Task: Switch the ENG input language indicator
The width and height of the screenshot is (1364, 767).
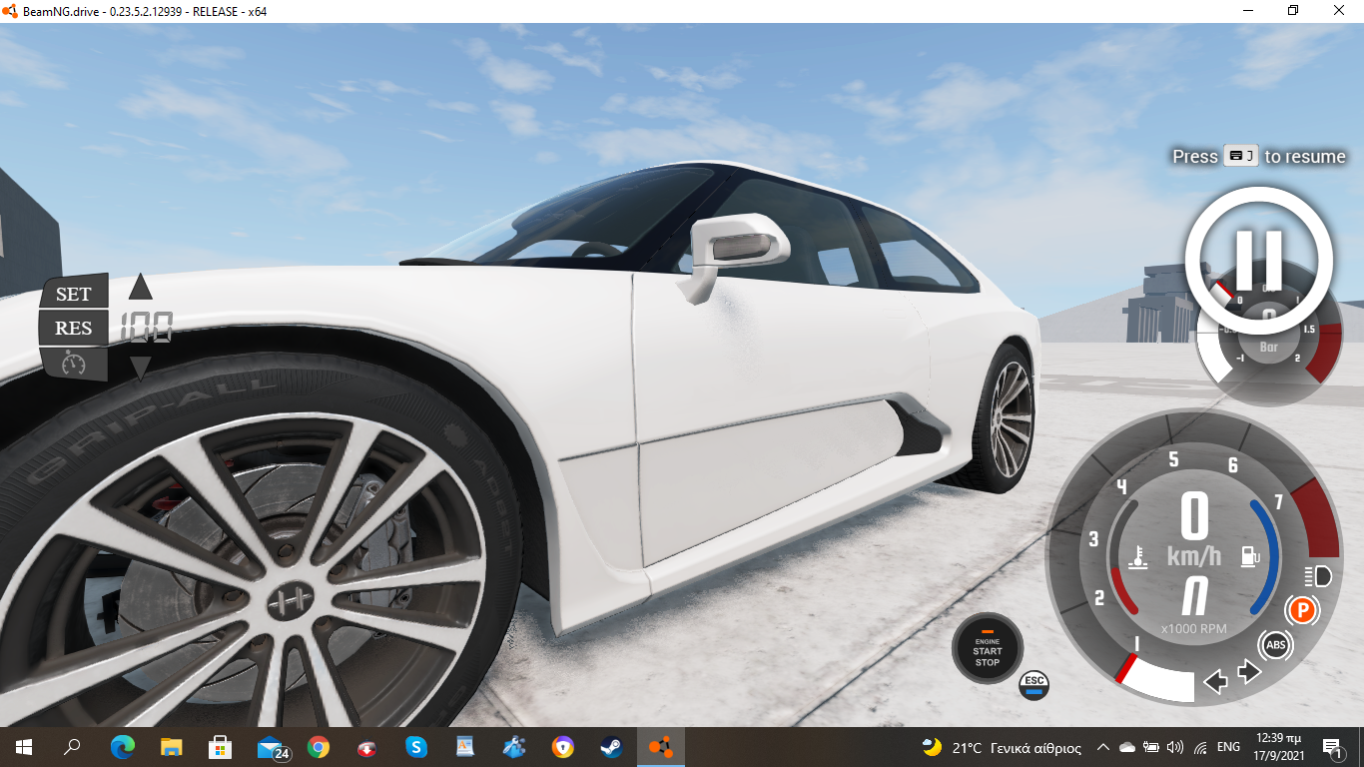Action: 1229,747
